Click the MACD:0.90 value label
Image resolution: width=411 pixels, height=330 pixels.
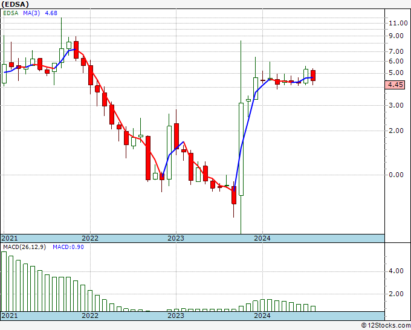pyautogui.click(x=68, y=247)
